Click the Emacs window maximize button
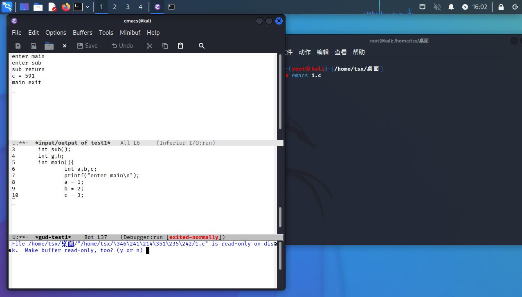The width and height of the screenshot is (522, 297). coord(269,21)
